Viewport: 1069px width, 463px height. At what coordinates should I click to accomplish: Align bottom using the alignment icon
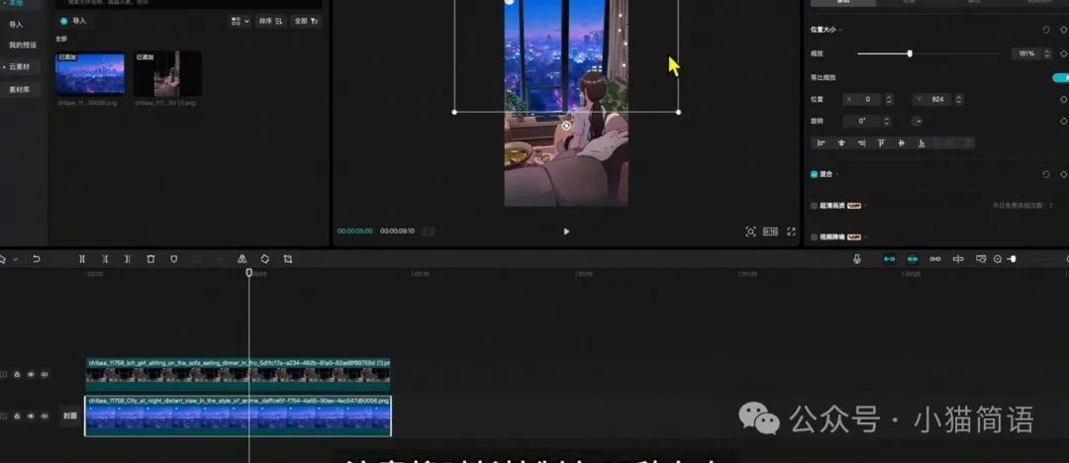[922, 143]
